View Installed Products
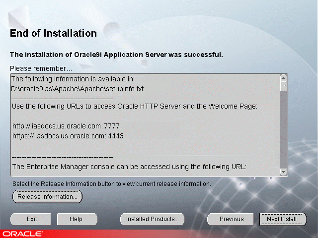 tap(153, 219)
